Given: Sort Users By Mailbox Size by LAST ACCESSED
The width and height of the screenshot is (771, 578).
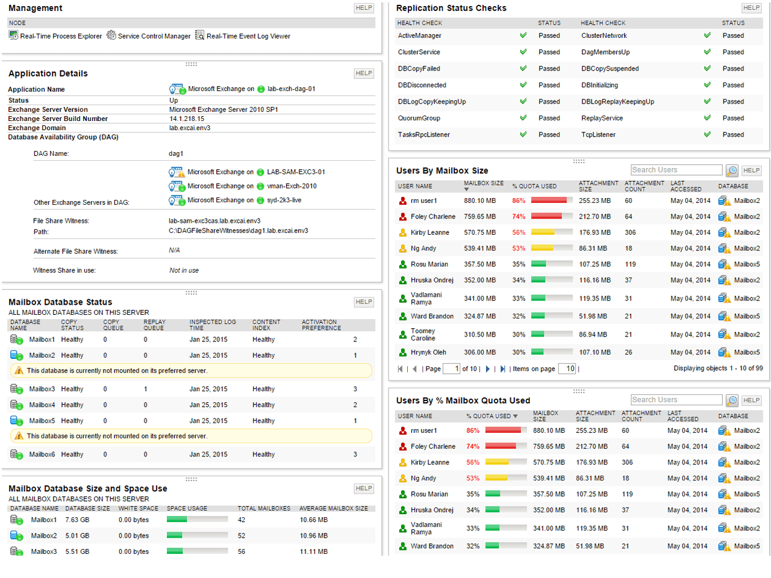Looking at the screenshot, I should click(686, 186).
